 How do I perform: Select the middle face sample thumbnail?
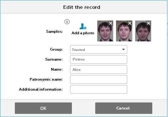(124, 31)
